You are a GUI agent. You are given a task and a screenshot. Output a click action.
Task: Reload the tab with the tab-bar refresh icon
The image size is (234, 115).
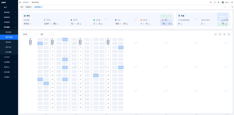click(x=225, y=7)
